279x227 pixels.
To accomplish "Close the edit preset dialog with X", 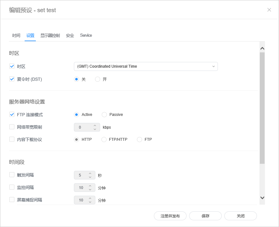I will pyautogui.click(x=269, y=10).
